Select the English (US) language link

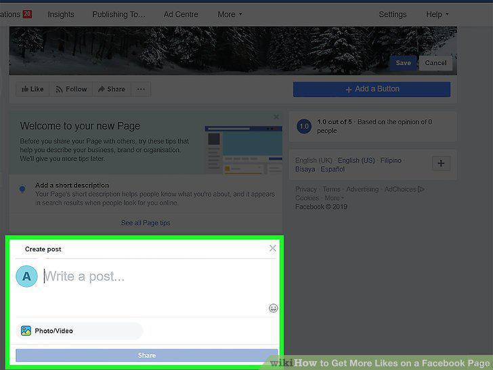(x=356, y=161)
